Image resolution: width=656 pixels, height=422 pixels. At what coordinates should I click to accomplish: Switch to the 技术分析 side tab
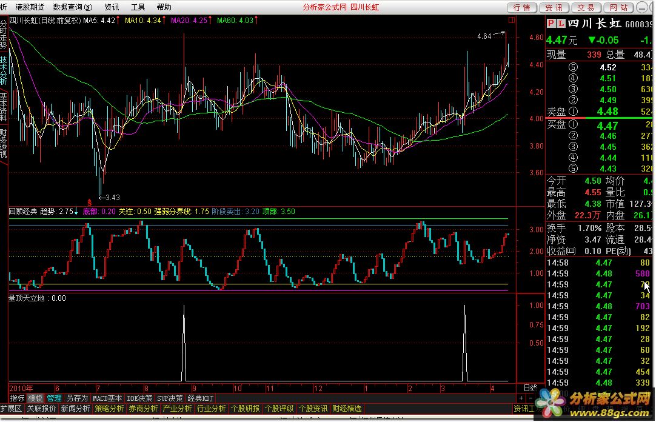point(4,71)
